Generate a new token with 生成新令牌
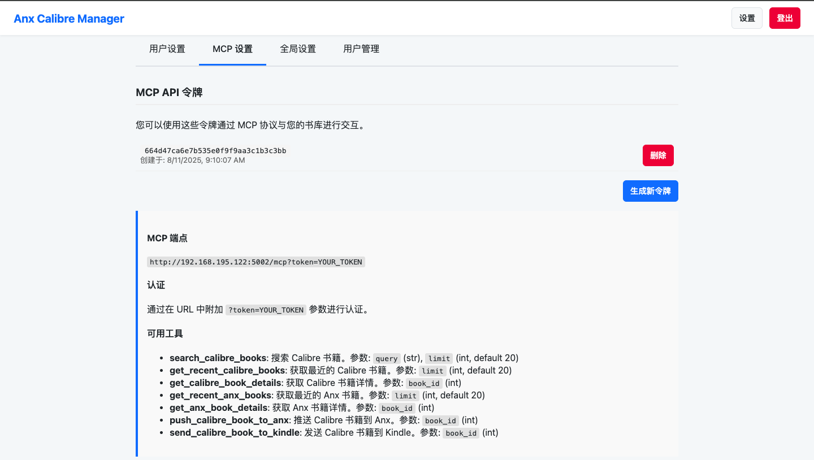Viewport: 814px width, 460px height. click(x=650, y=191)
